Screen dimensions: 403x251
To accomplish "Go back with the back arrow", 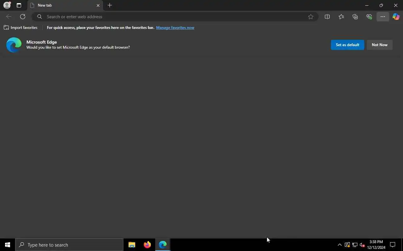I will click(9, 17).
